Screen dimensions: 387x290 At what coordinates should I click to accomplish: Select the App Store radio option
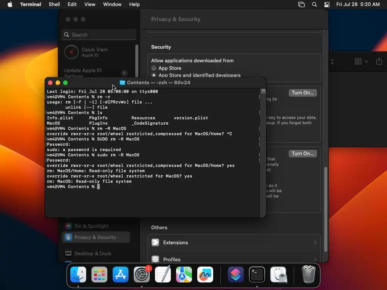coord(154,68)
